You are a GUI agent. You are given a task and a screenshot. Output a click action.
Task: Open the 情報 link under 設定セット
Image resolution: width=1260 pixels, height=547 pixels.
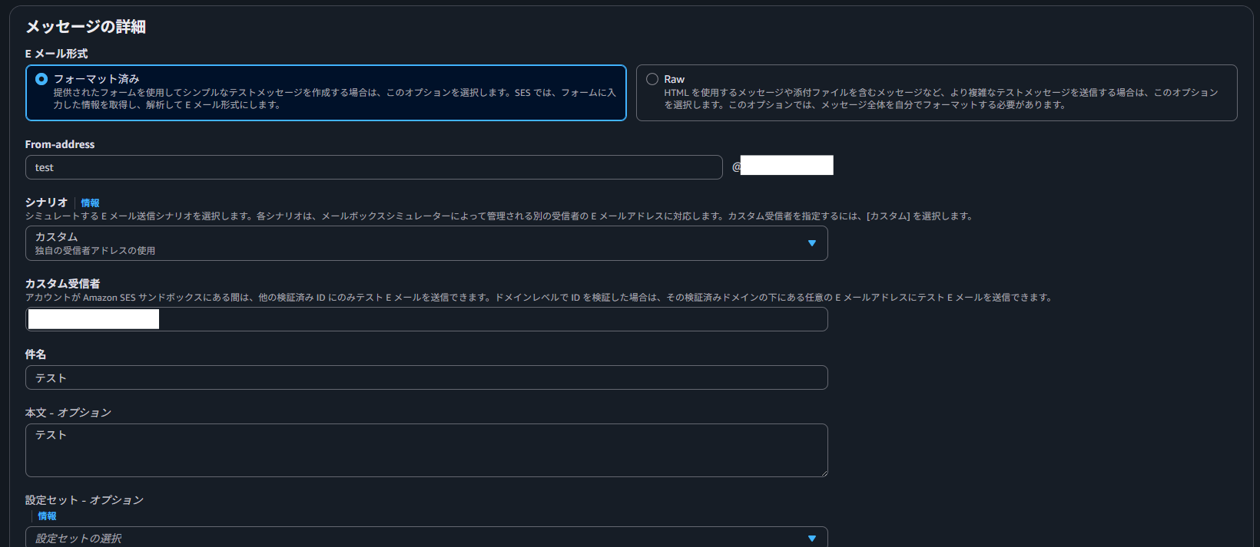pyautogui.click(x=47, y=516)
